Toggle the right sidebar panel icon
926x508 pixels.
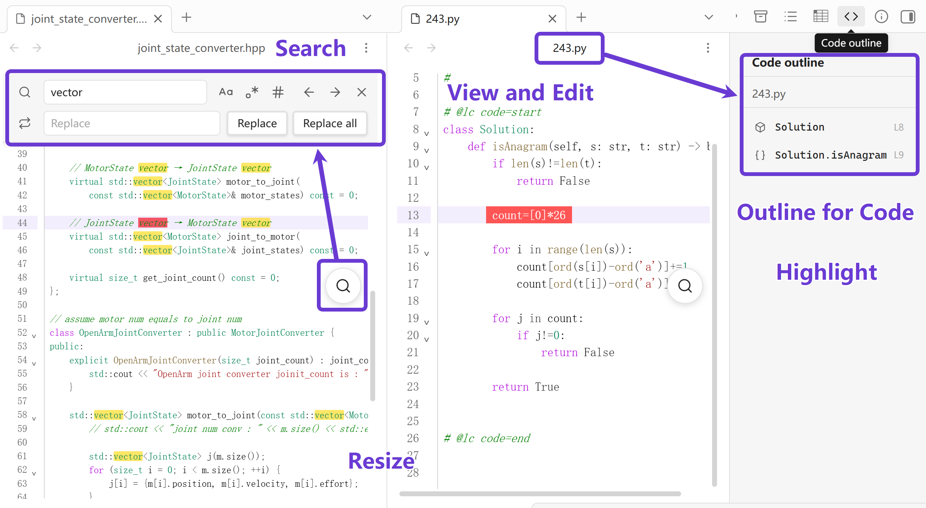tap(907, 17)
